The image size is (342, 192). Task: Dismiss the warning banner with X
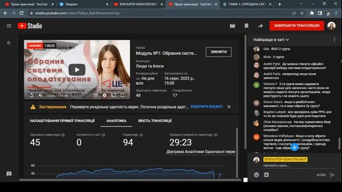coord(229,107)
